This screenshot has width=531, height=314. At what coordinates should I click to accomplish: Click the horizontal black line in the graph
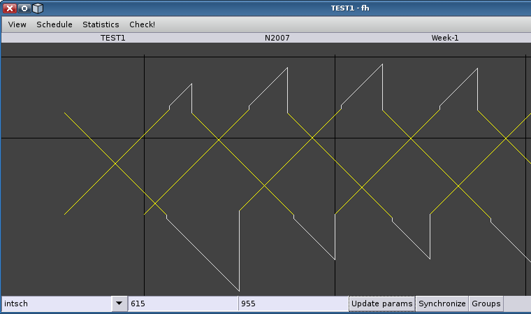tap(70, 138)
